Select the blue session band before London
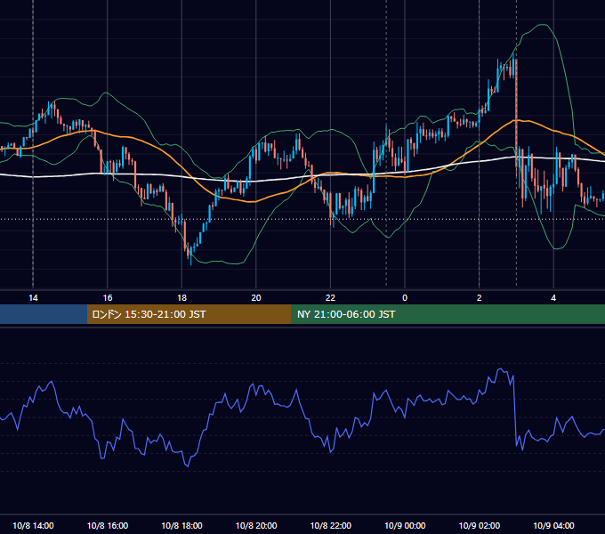Viewport: 605px width, 534px height. point(44,314)
